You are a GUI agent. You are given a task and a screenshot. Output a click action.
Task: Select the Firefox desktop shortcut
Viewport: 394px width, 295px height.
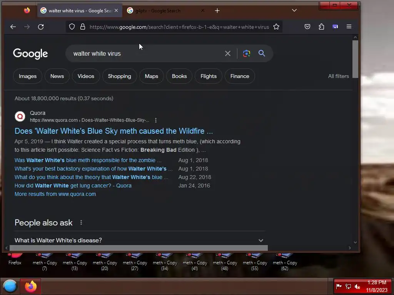pos(15,259)
